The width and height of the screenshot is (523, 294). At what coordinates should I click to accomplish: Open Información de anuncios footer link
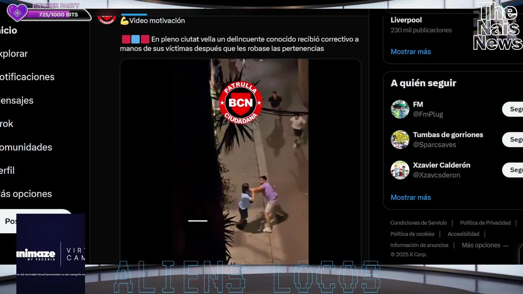click(x=419, y=245)
